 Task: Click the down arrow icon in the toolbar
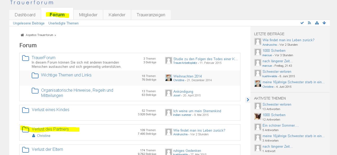point(324,23)
